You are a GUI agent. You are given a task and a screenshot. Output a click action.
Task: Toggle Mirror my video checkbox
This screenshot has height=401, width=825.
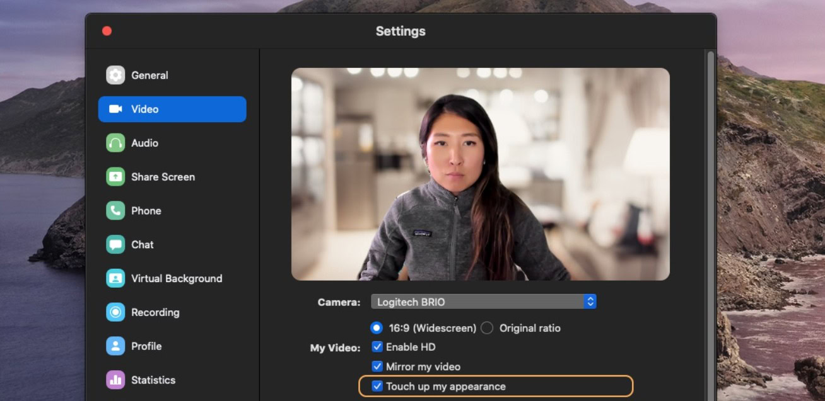[377, 366]
